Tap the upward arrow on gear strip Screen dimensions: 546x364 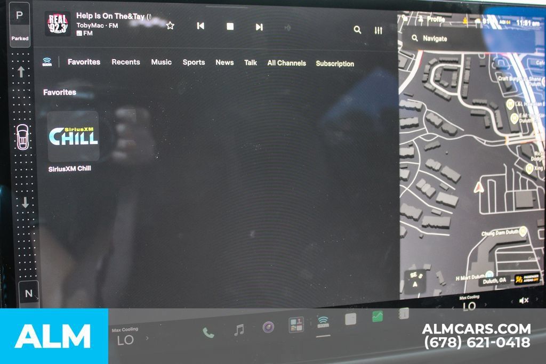pos(21,72)
